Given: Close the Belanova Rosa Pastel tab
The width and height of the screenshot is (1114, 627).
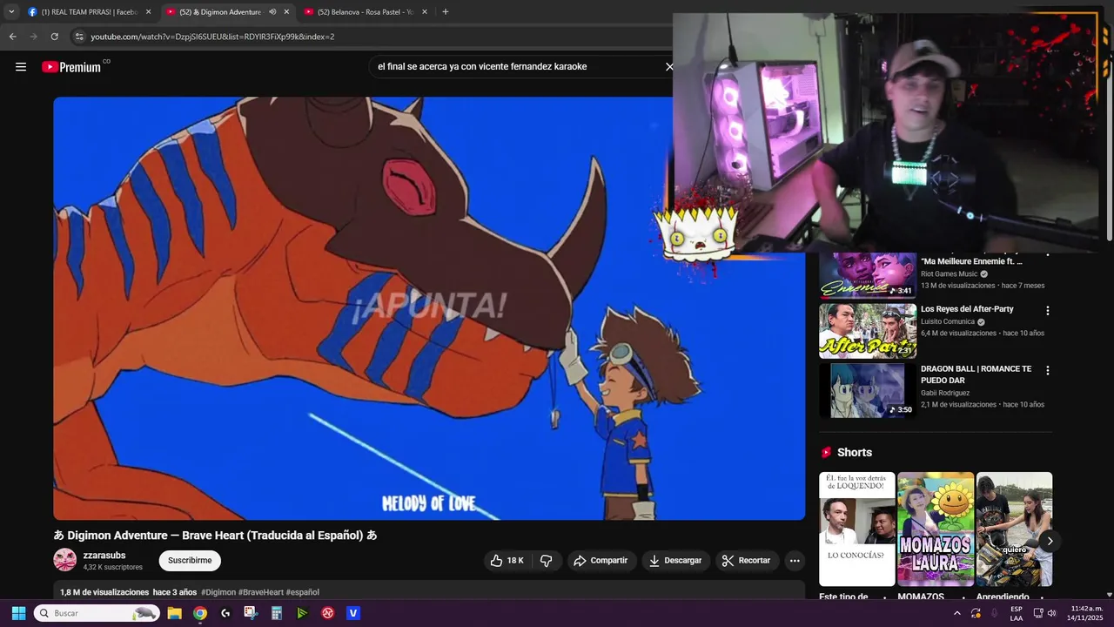Looking at the screenshot, I should click(x=424, y=12).
